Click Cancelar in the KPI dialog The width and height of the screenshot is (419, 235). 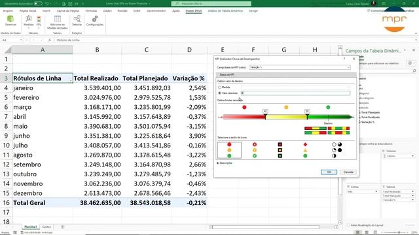pos(348,172)
